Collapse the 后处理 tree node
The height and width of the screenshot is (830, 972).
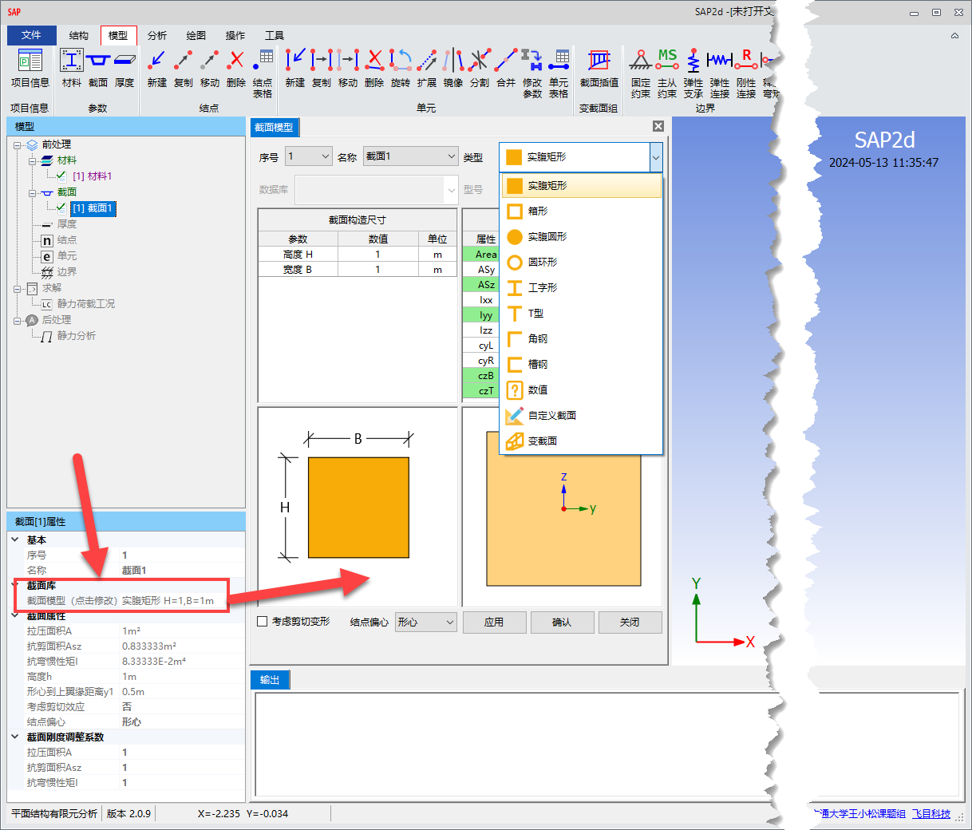(18, 320)
